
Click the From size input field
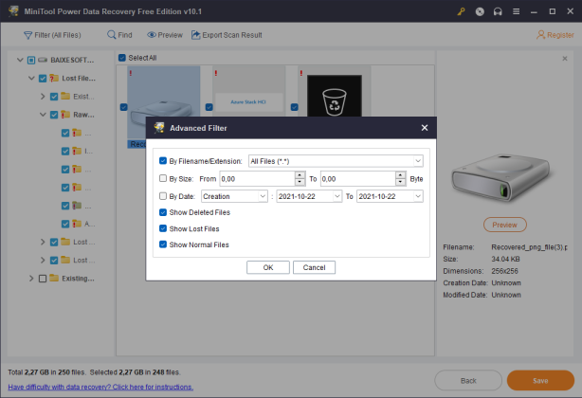257,179
